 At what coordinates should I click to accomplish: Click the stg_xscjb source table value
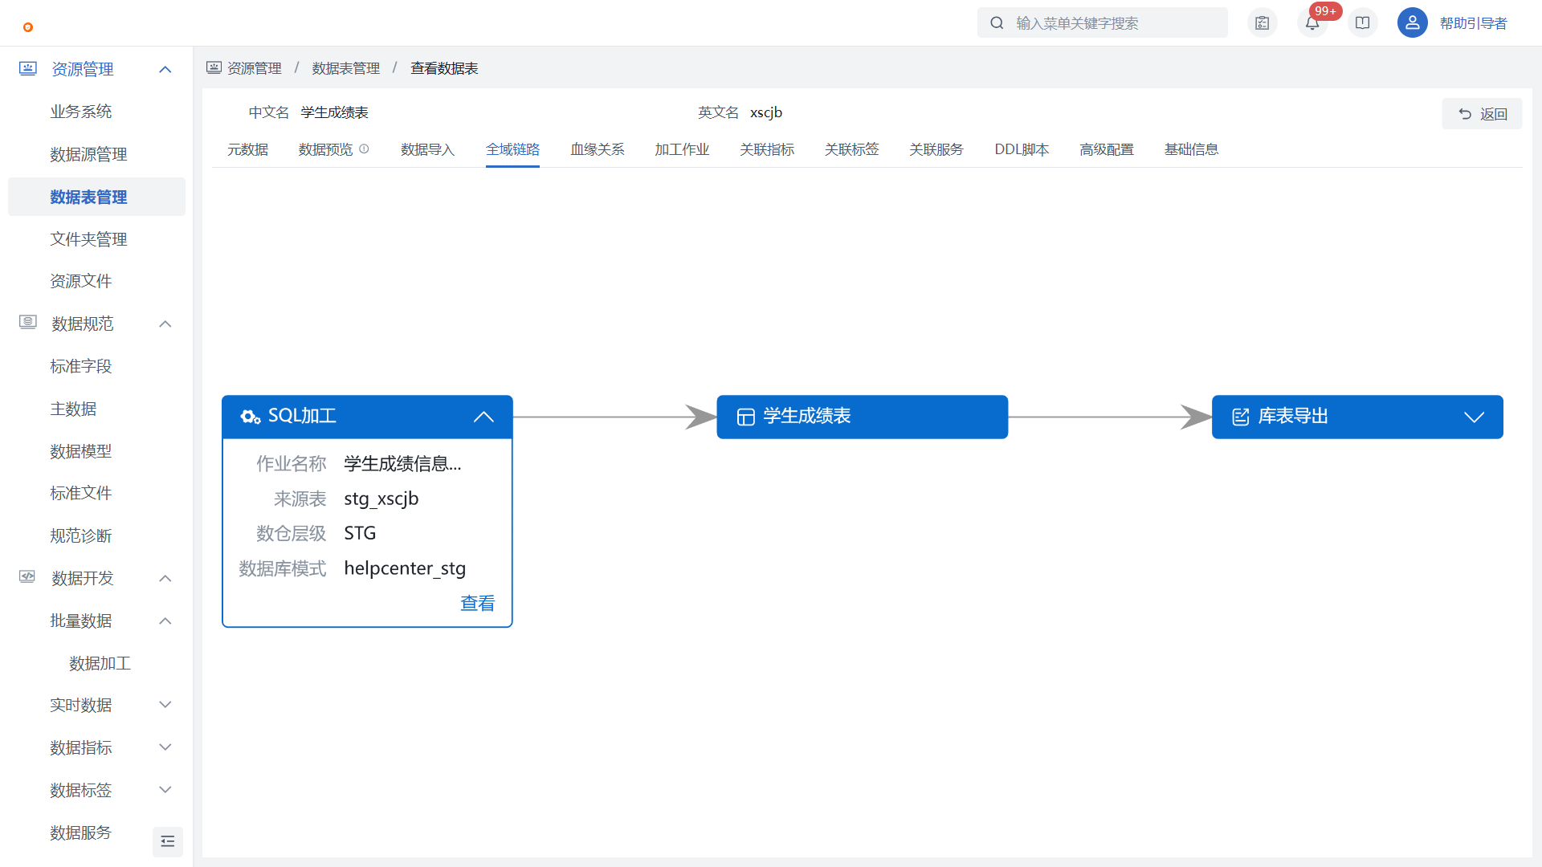(x=381, y=499)
